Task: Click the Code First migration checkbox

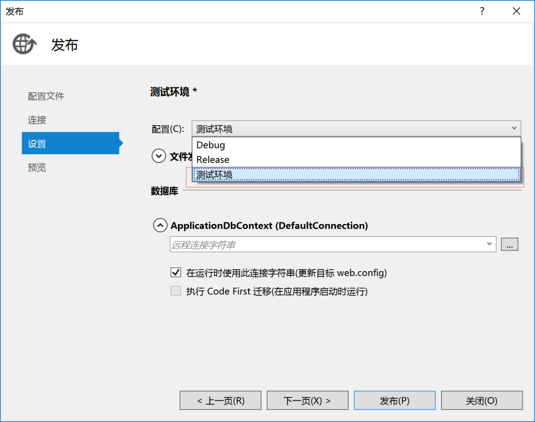Action: coord(176,291)
